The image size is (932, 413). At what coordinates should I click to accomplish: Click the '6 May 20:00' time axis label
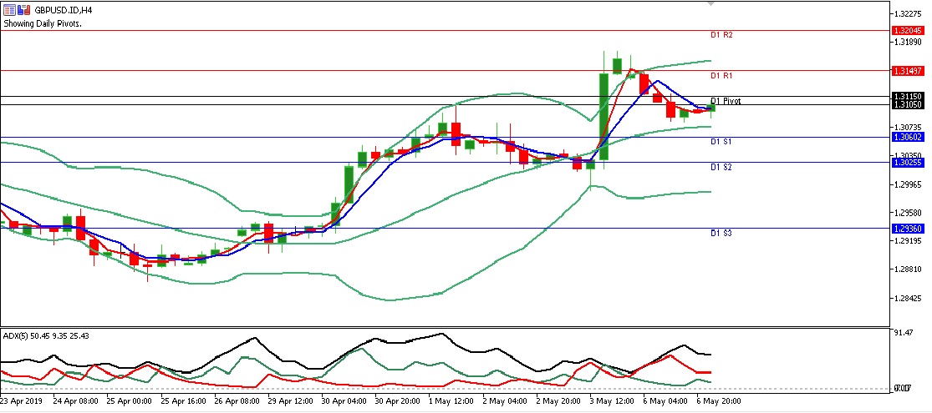(x=720, y=401)
